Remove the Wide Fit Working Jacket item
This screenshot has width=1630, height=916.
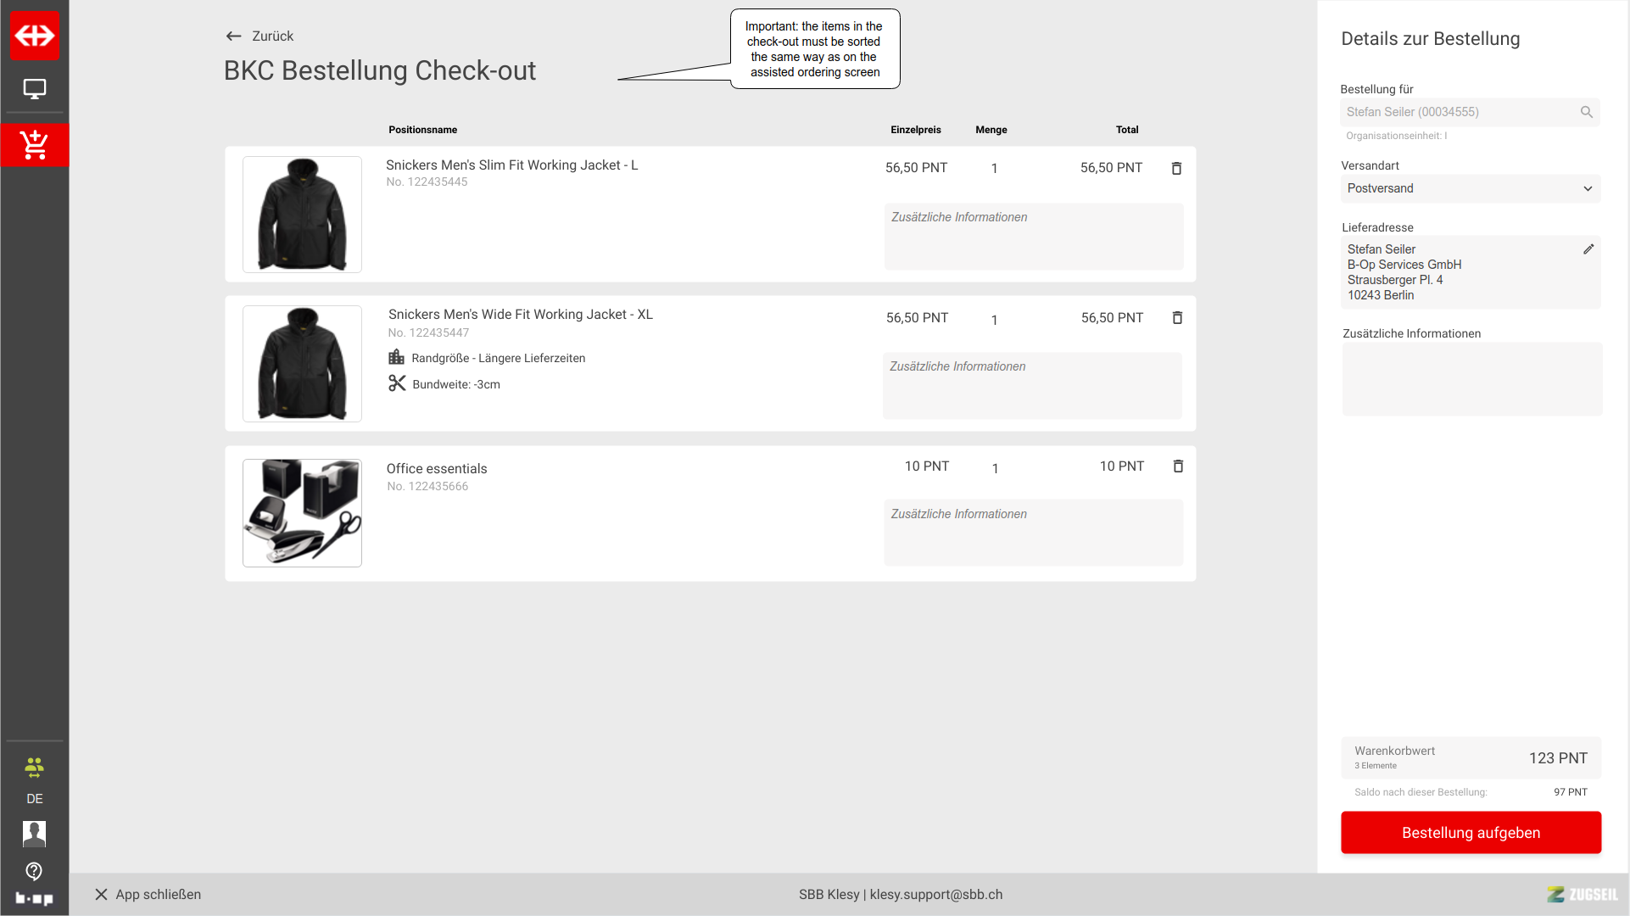point(1177,317)
